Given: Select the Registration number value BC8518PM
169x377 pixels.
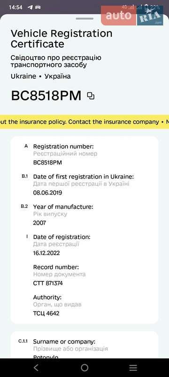Looking at the screenshot, I should (x=47, y=163).
